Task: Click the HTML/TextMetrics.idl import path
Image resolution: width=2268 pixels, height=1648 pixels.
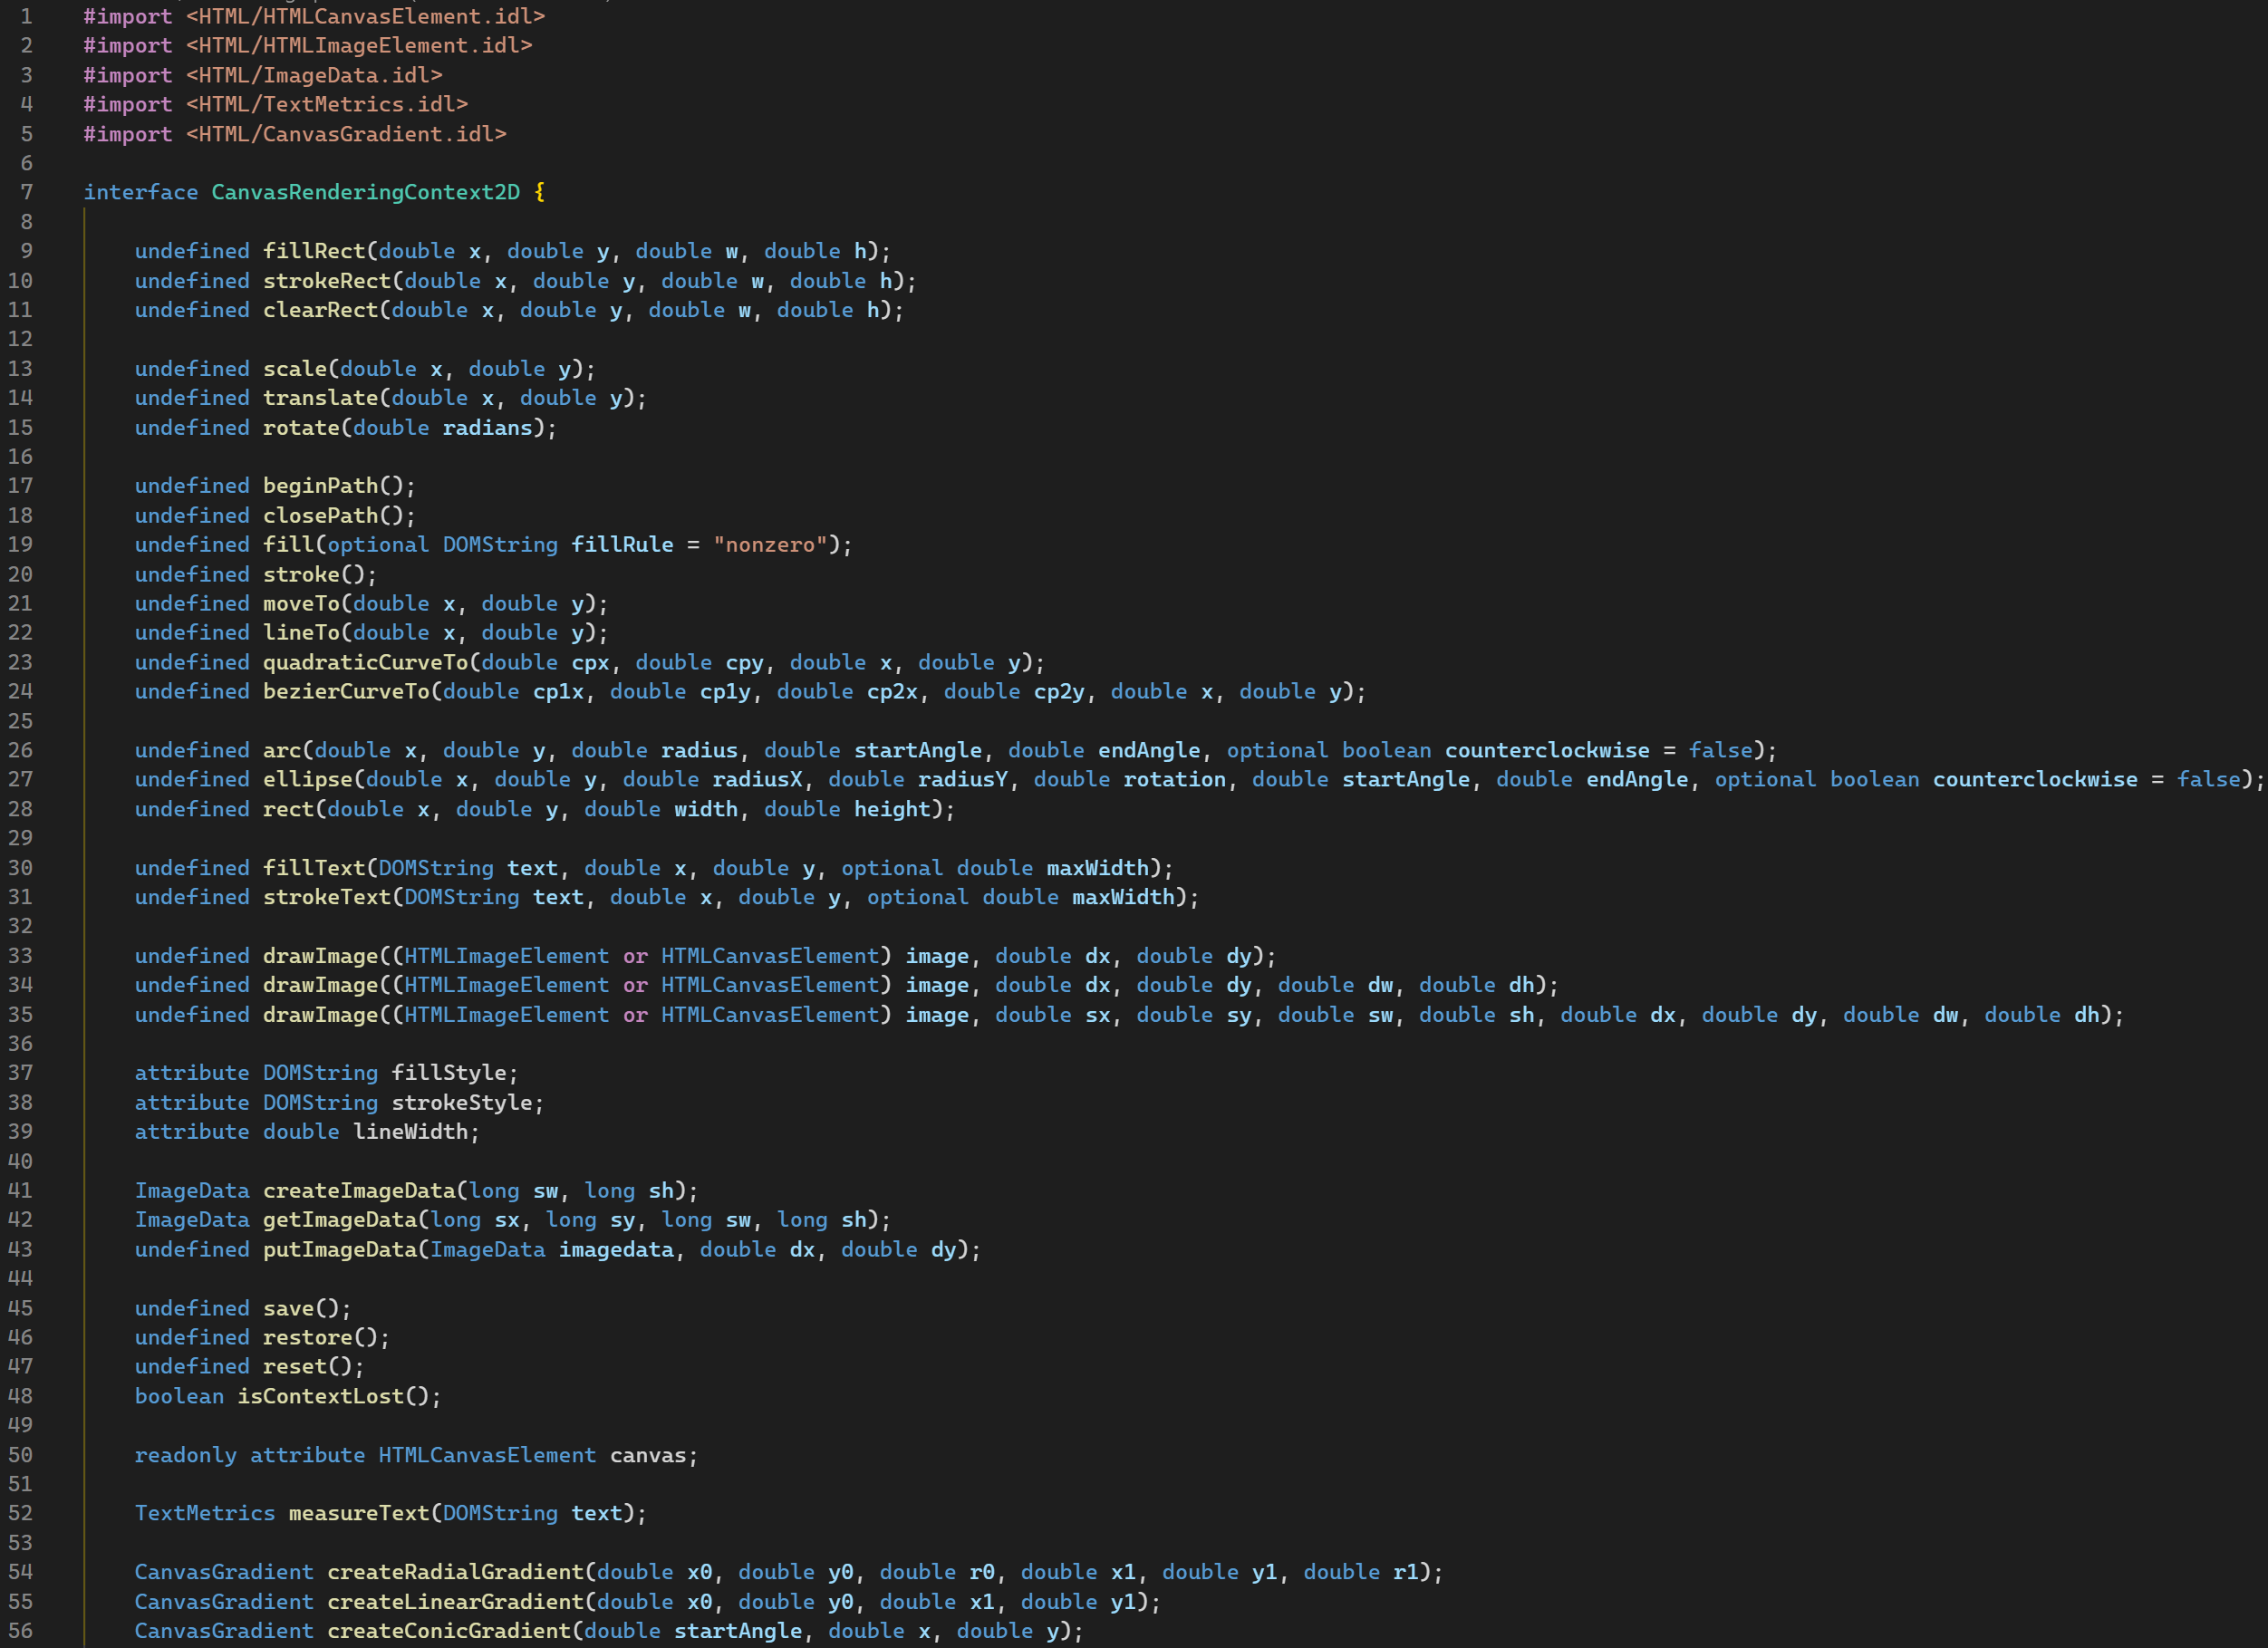Action: point(326,104)
